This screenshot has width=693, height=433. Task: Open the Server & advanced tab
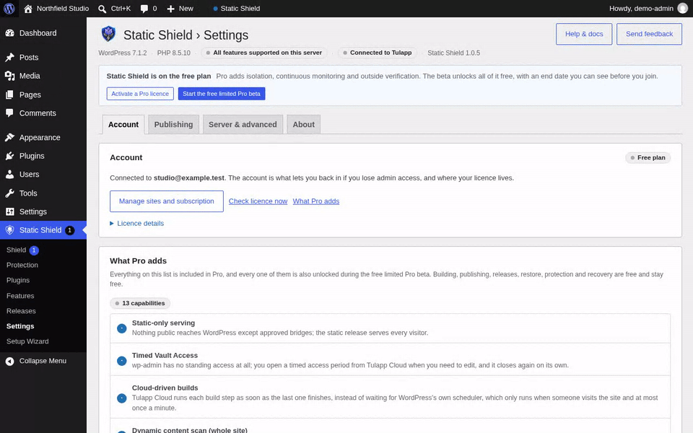click(243, 125)
